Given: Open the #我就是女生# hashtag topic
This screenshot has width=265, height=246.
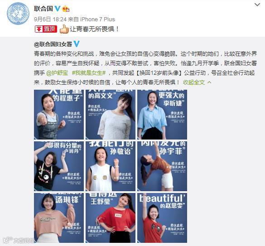Looking at the screenshot, I should (x=89, y=73).
